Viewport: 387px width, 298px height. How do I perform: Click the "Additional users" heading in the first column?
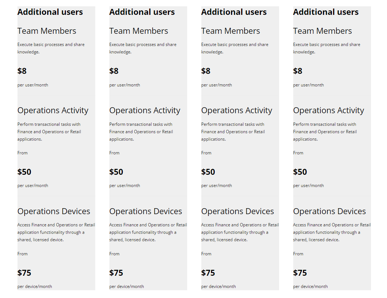(x=50, y=12)
